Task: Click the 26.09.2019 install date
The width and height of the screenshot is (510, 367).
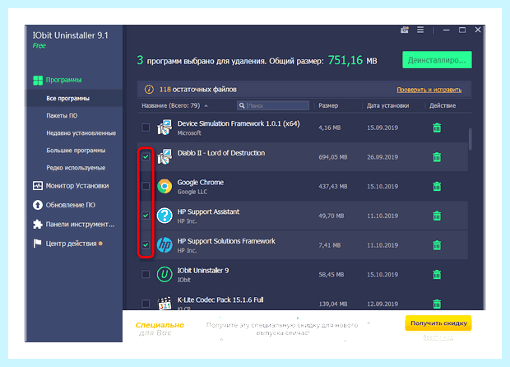Action: (382, 157)
